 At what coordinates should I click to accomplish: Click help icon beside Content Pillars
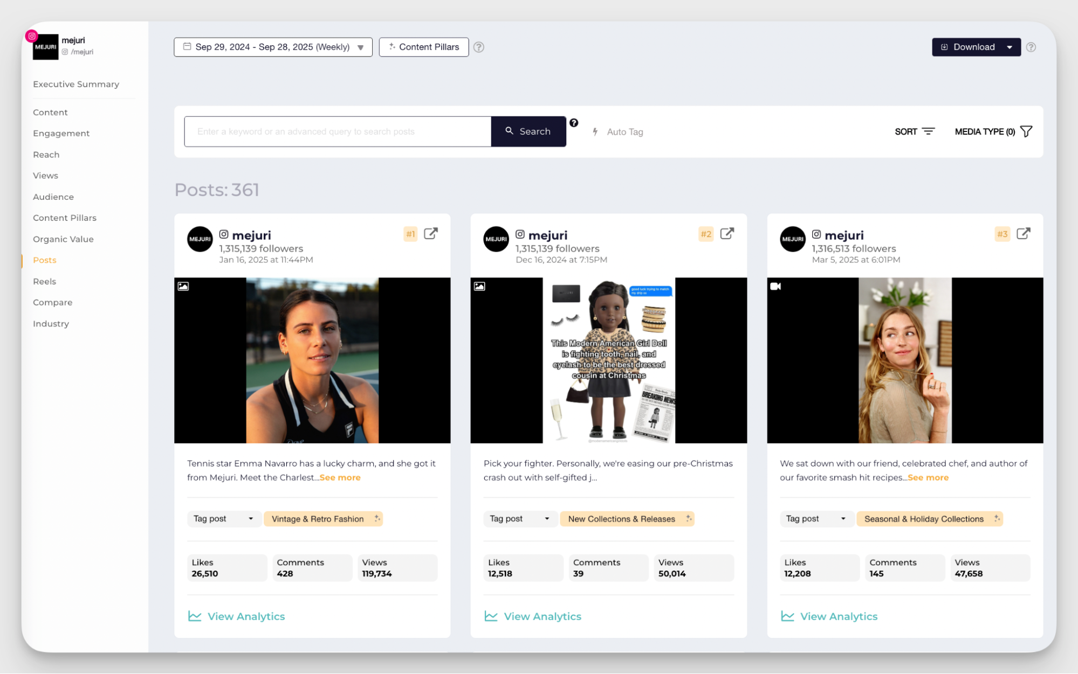[478, 47]
